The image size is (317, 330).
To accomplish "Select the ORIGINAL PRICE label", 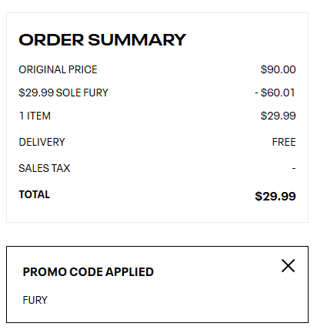I will click(x=58, y=69).
